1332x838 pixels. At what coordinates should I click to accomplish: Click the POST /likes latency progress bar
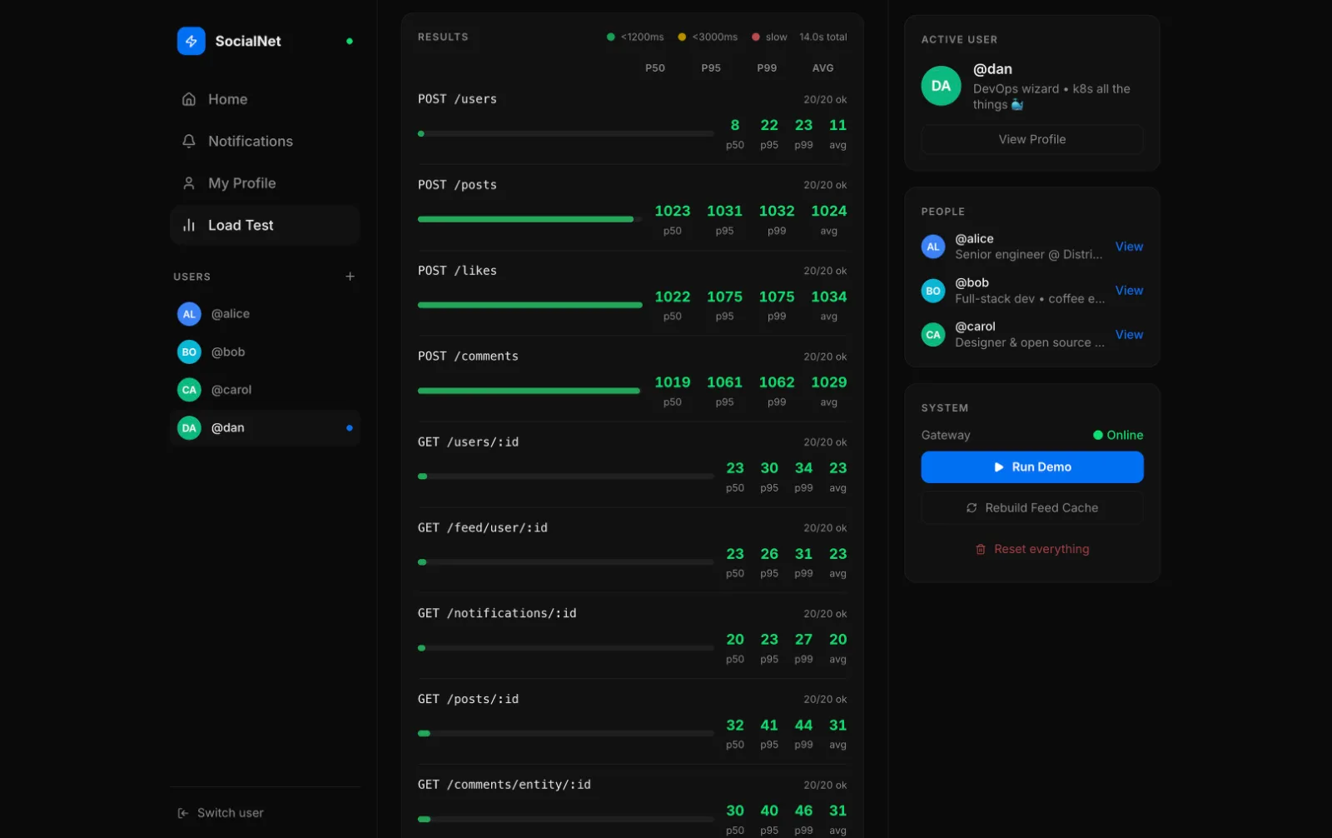(x=530, y=305)
